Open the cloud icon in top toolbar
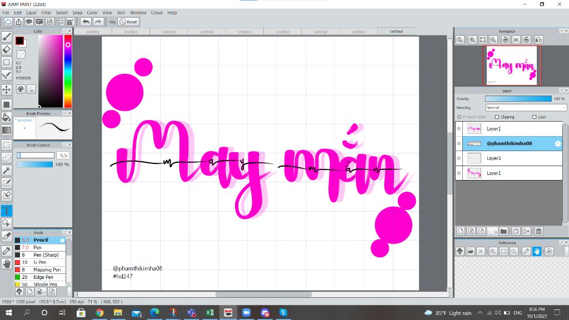The image size is (569, 320). point(8,22)
